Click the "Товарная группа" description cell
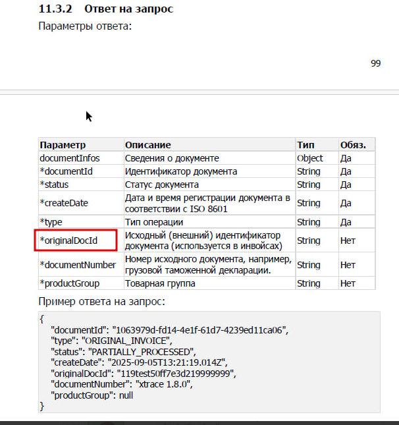The width and height of the screenshot is (399, 425). 160,283
